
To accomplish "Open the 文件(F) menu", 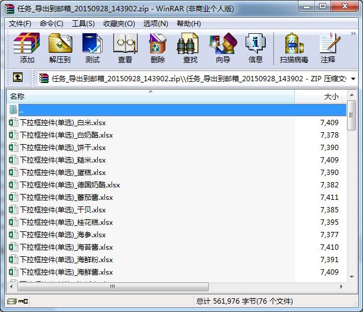I will click(x=20, y=24).
